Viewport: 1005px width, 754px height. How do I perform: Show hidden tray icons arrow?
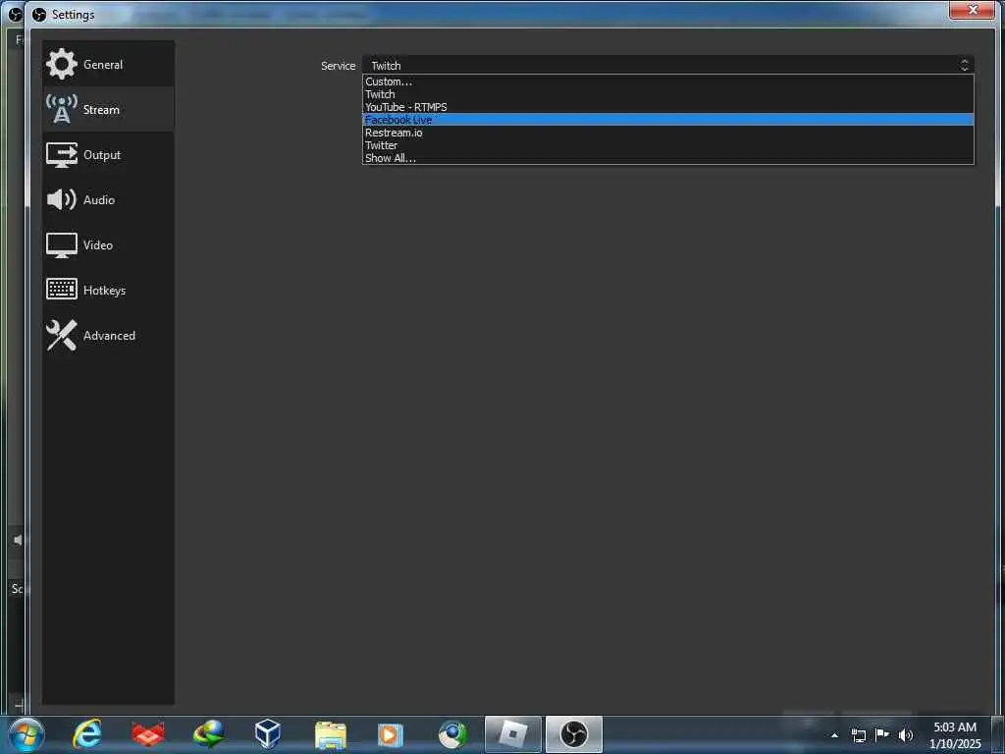[x=834, y=735]
